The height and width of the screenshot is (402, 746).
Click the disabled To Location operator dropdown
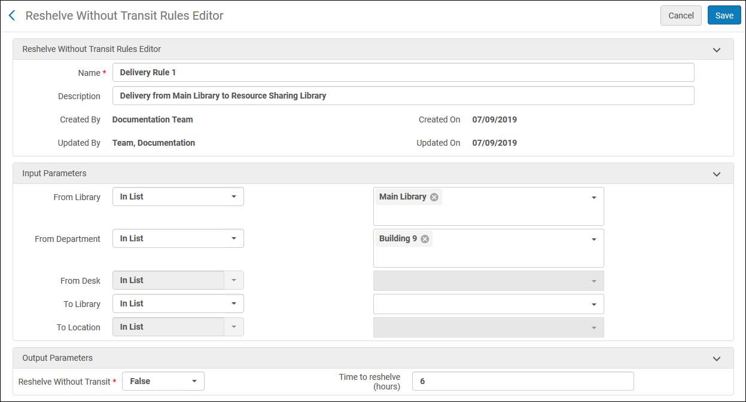pyautogui.click(x=178, y=327)
